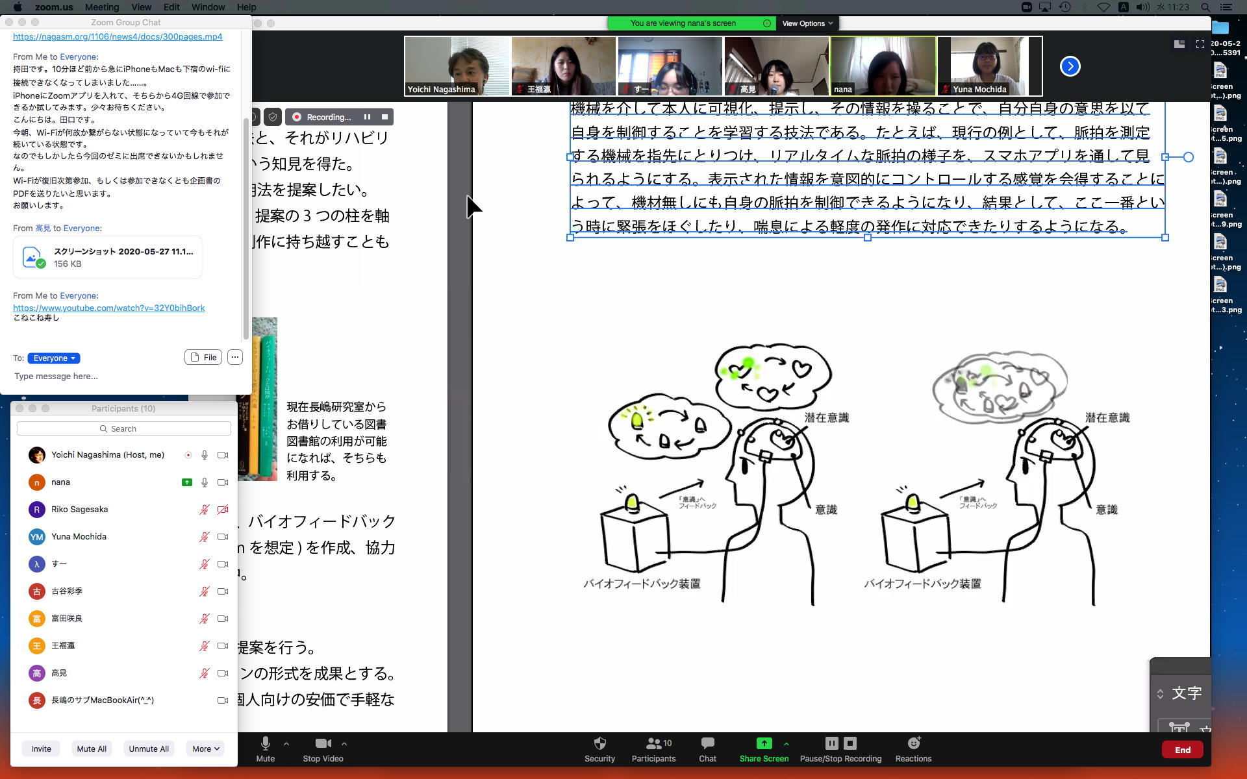Screen dimensions: 1247x779
Task: Click the stop recording square near Recording
Action: [384, 117]
